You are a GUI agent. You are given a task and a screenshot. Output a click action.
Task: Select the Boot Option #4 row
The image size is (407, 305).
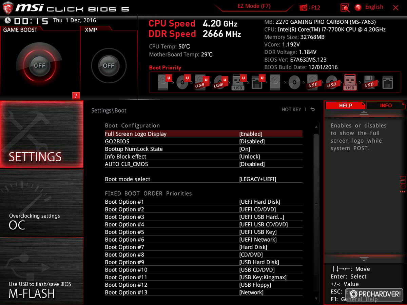[x=203, y=224]
